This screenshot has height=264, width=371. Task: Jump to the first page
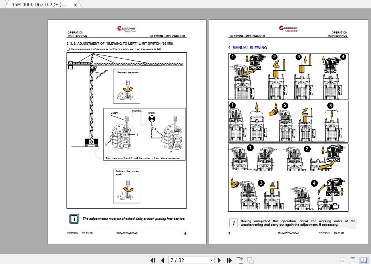(153, 260)
